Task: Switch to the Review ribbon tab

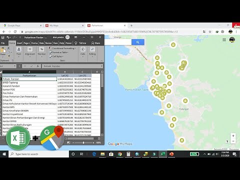Action: point(48,43)
